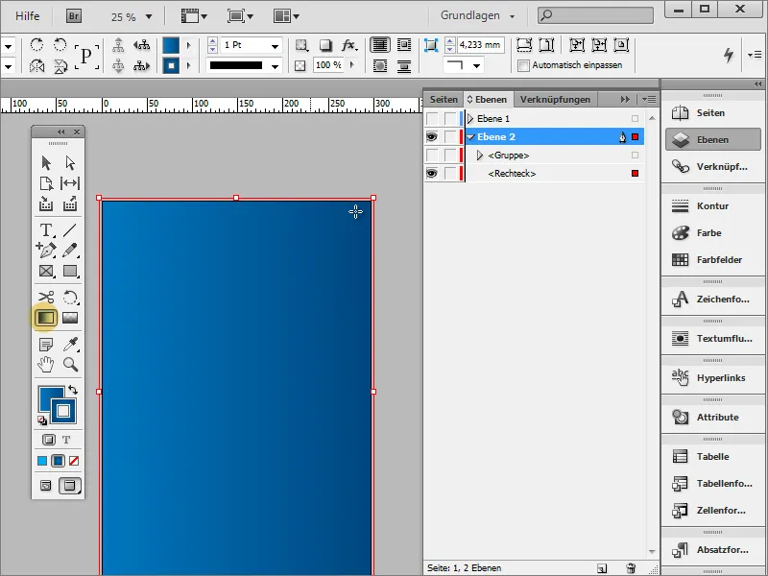
Task: Delete layer using the trash icon
Action: 631,567
